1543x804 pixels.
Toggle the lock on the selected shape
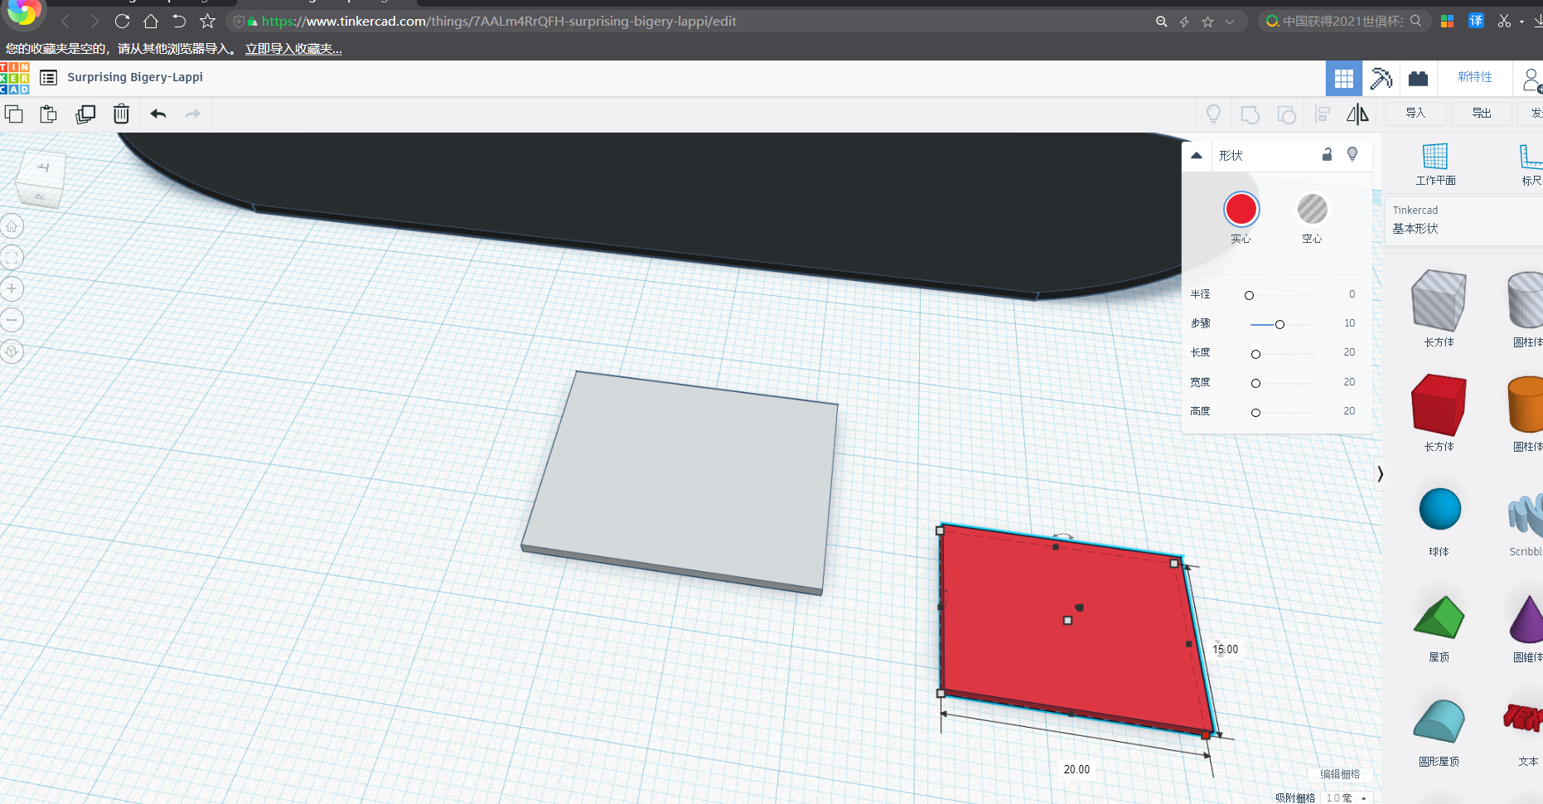(1327, 154)
